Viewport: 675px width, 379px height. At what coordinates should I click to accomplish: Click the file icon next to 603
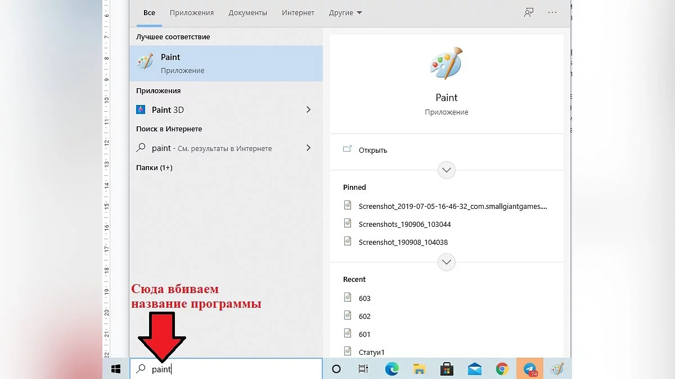click(x=348, y=298)
